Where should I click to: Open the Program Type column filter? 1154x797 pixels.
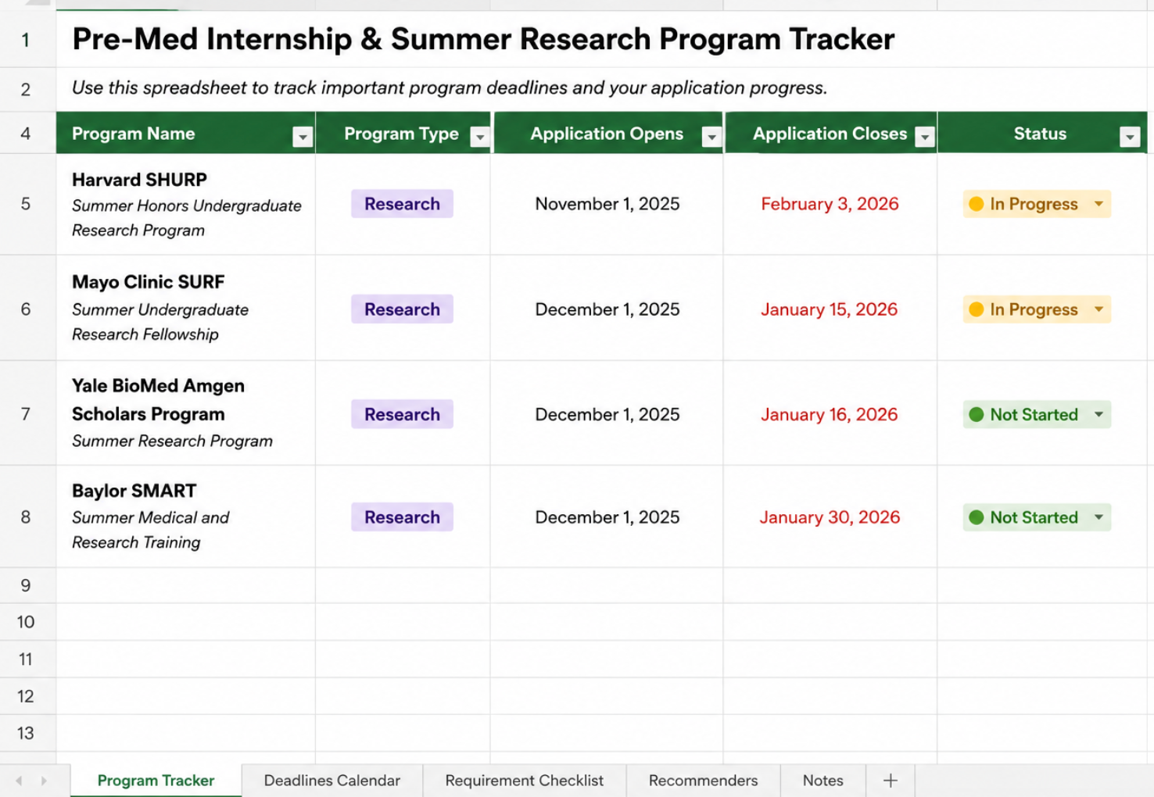coord(480,138)
